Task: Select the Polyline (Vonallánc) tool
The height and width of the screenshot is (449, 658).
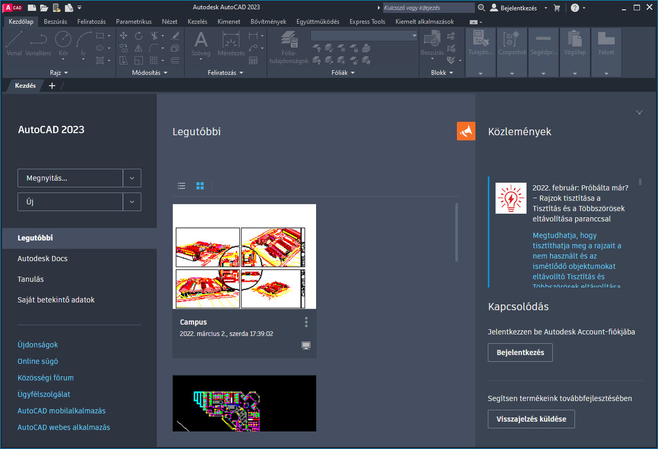Action: (39, 43)
